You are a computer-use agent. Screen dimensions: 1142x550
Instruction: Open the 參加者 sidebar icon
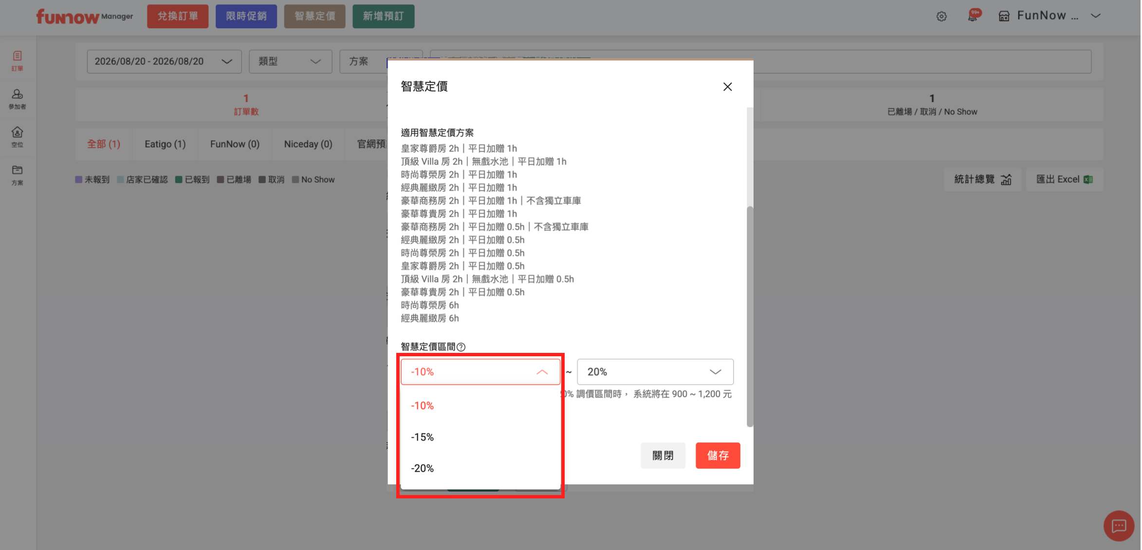point(18,99)
